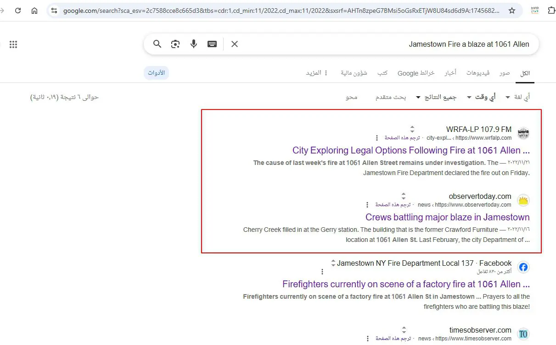Translate the observertoday page via ترجم هذه الصفحة
Screen dimensions: 556x345
click(393, 205)
